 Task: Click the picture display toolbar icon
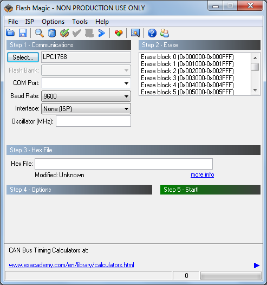click(135, 33)
